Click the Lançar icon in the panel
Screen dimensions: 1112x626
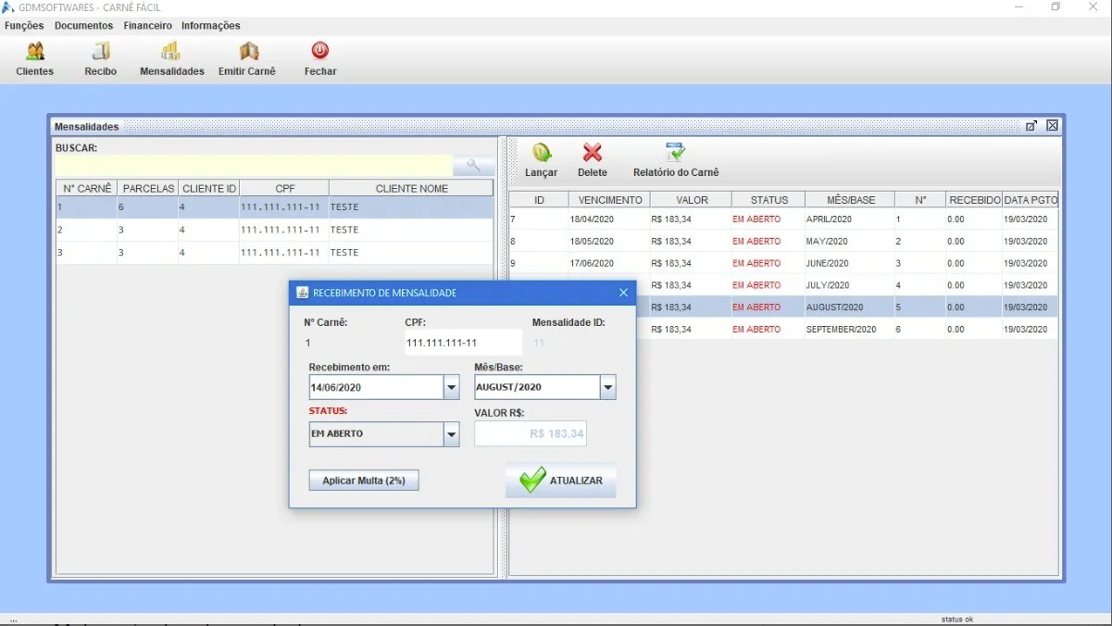(x=541, y=154)
